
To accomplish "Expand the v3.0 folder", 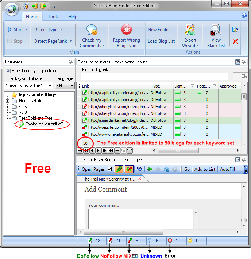I will click(x=7, y=112).
